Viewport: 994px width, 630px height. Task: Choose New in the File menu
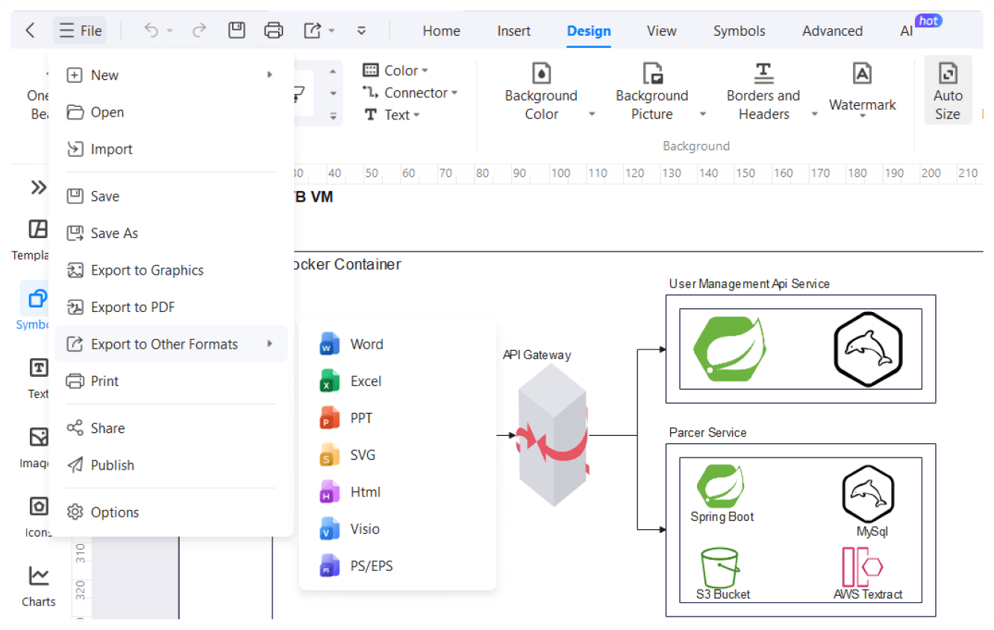click(x=171, y=75)
